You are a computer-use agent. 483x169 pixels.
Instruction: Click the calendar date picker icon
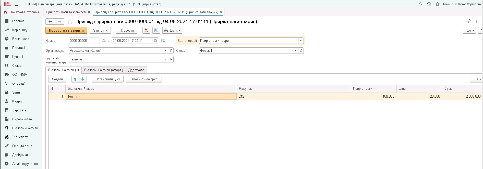[x=155, y=41]
